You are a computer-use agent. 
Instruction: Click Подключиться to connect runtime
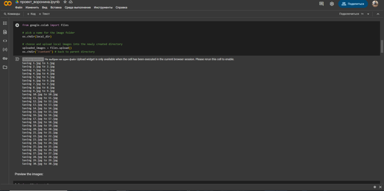[349, 14]
